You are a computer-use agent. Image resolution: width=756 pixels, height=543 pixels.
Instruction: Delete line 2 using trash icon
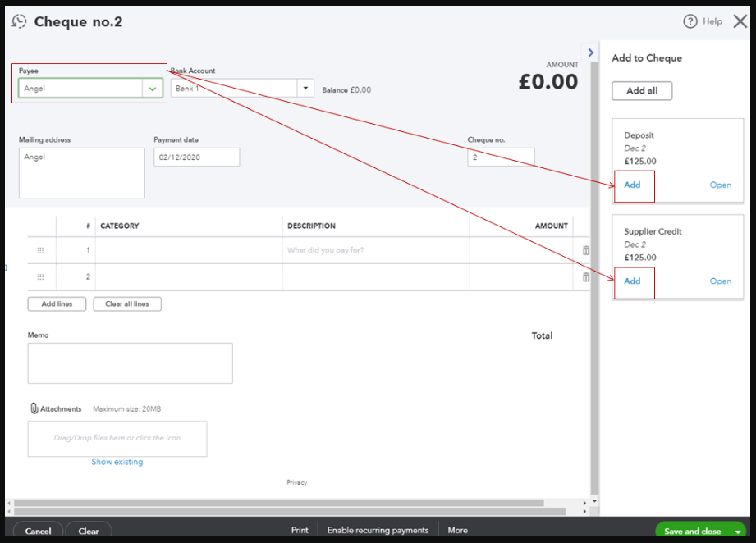click(x=586, y=276)
